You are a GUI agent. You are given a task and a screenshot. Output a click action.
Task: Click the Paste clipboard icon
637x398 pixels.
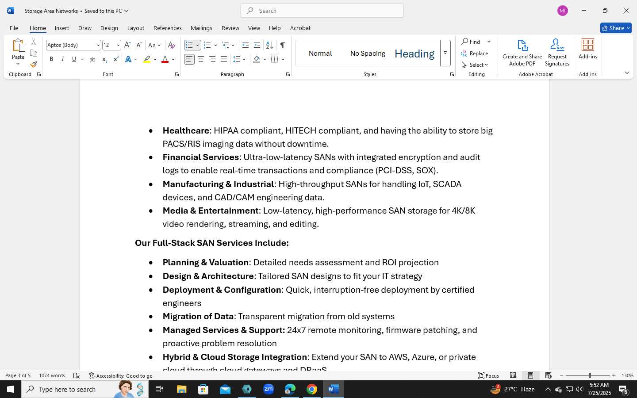click(18, 46)
